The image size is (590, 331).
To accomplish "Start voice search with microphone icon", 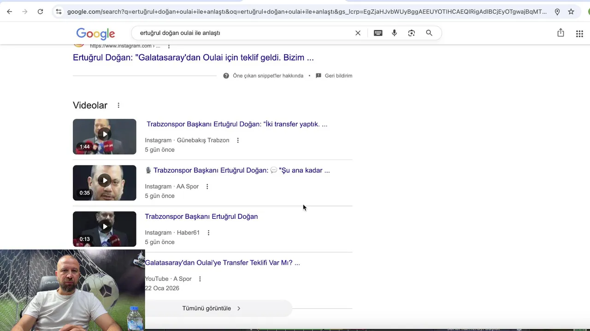I will (394, 33).
